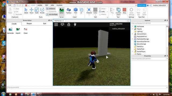Image resolution: width=172 pixels, height=96 pixels.
Task: Click the Play button
Action: click(x=112, y=11)
